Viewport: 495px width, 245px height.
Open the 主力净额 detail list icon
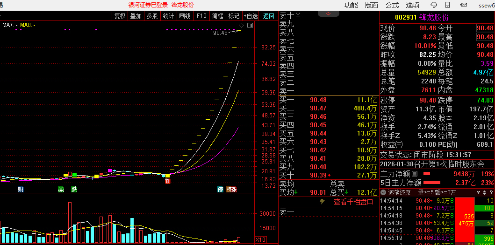pyautogui.click(x=415, y=174)
